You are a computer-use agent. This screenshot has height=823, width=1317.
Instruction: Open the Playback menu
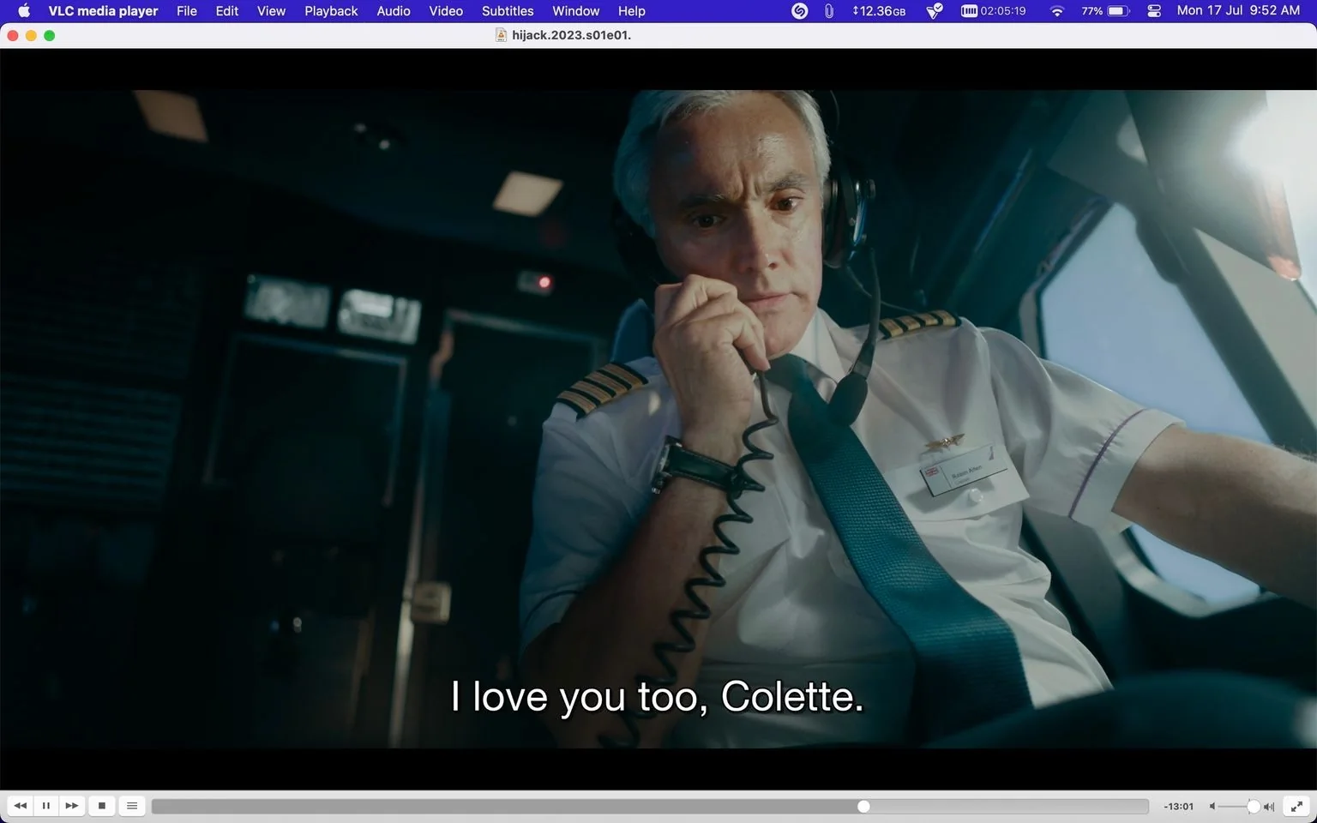tap(331, 11)
